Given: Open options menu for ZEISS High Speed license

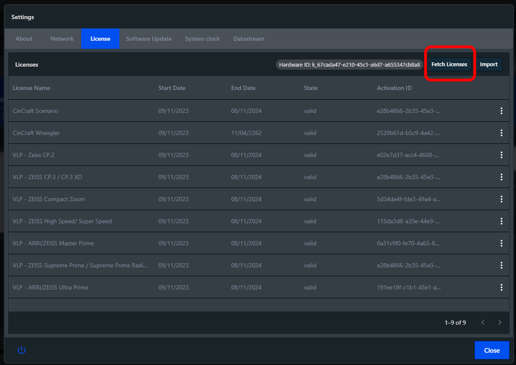Looking at the screenshot, I should click(x=502, y=221).
